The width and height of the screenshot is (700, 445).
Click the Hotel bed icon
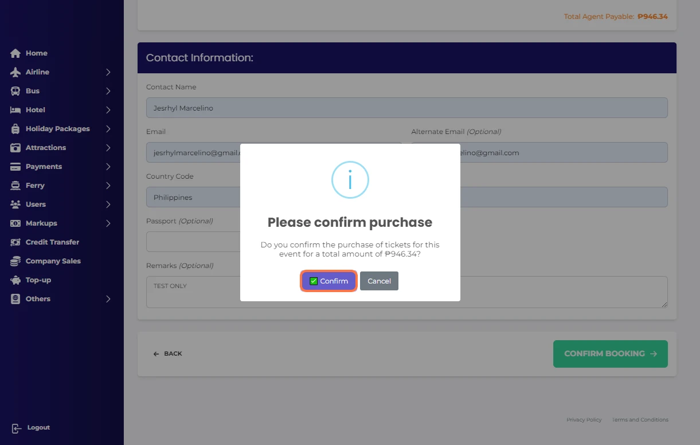[15, 110]
